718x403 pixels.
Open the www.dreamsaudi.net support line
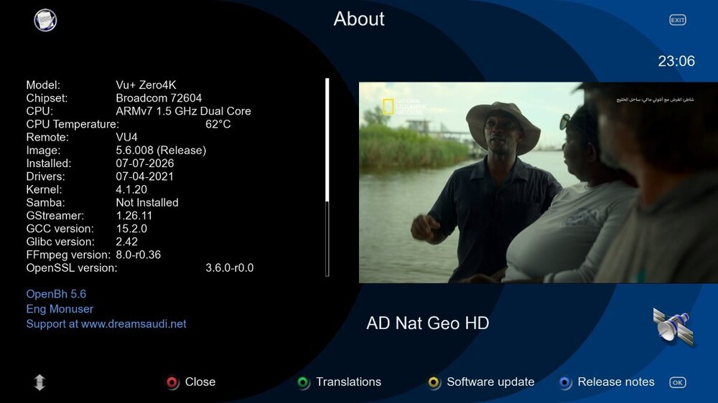click(106, 324)
